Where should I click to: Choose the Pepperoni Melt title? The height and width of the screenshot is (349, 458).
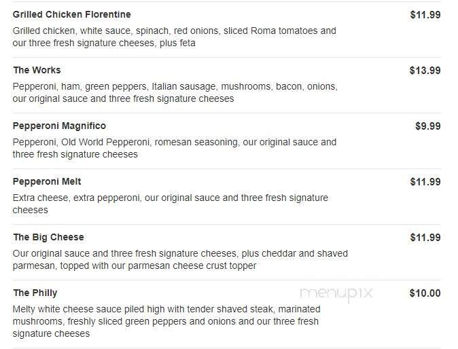[47, 181]
